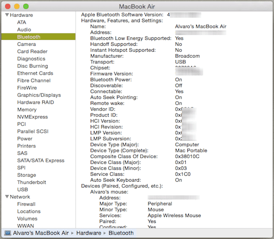
Task: Select the Network category label
Action: click(x=20, y=197)
